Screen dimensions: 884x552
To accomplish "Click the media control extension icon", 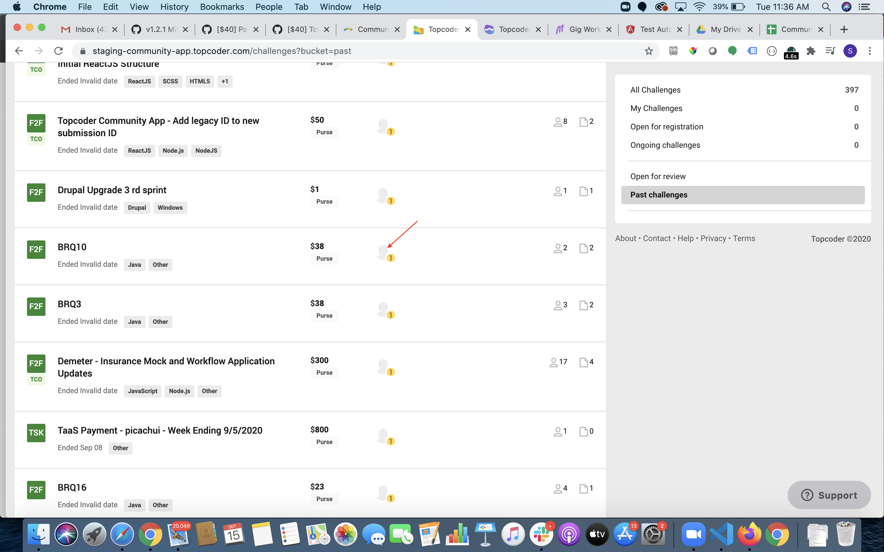I will [830, 51].
